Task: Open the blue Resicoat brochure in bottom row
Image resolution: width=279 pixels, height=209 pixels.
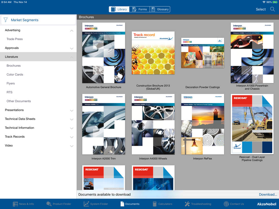Action: click(x=153, y=178)
